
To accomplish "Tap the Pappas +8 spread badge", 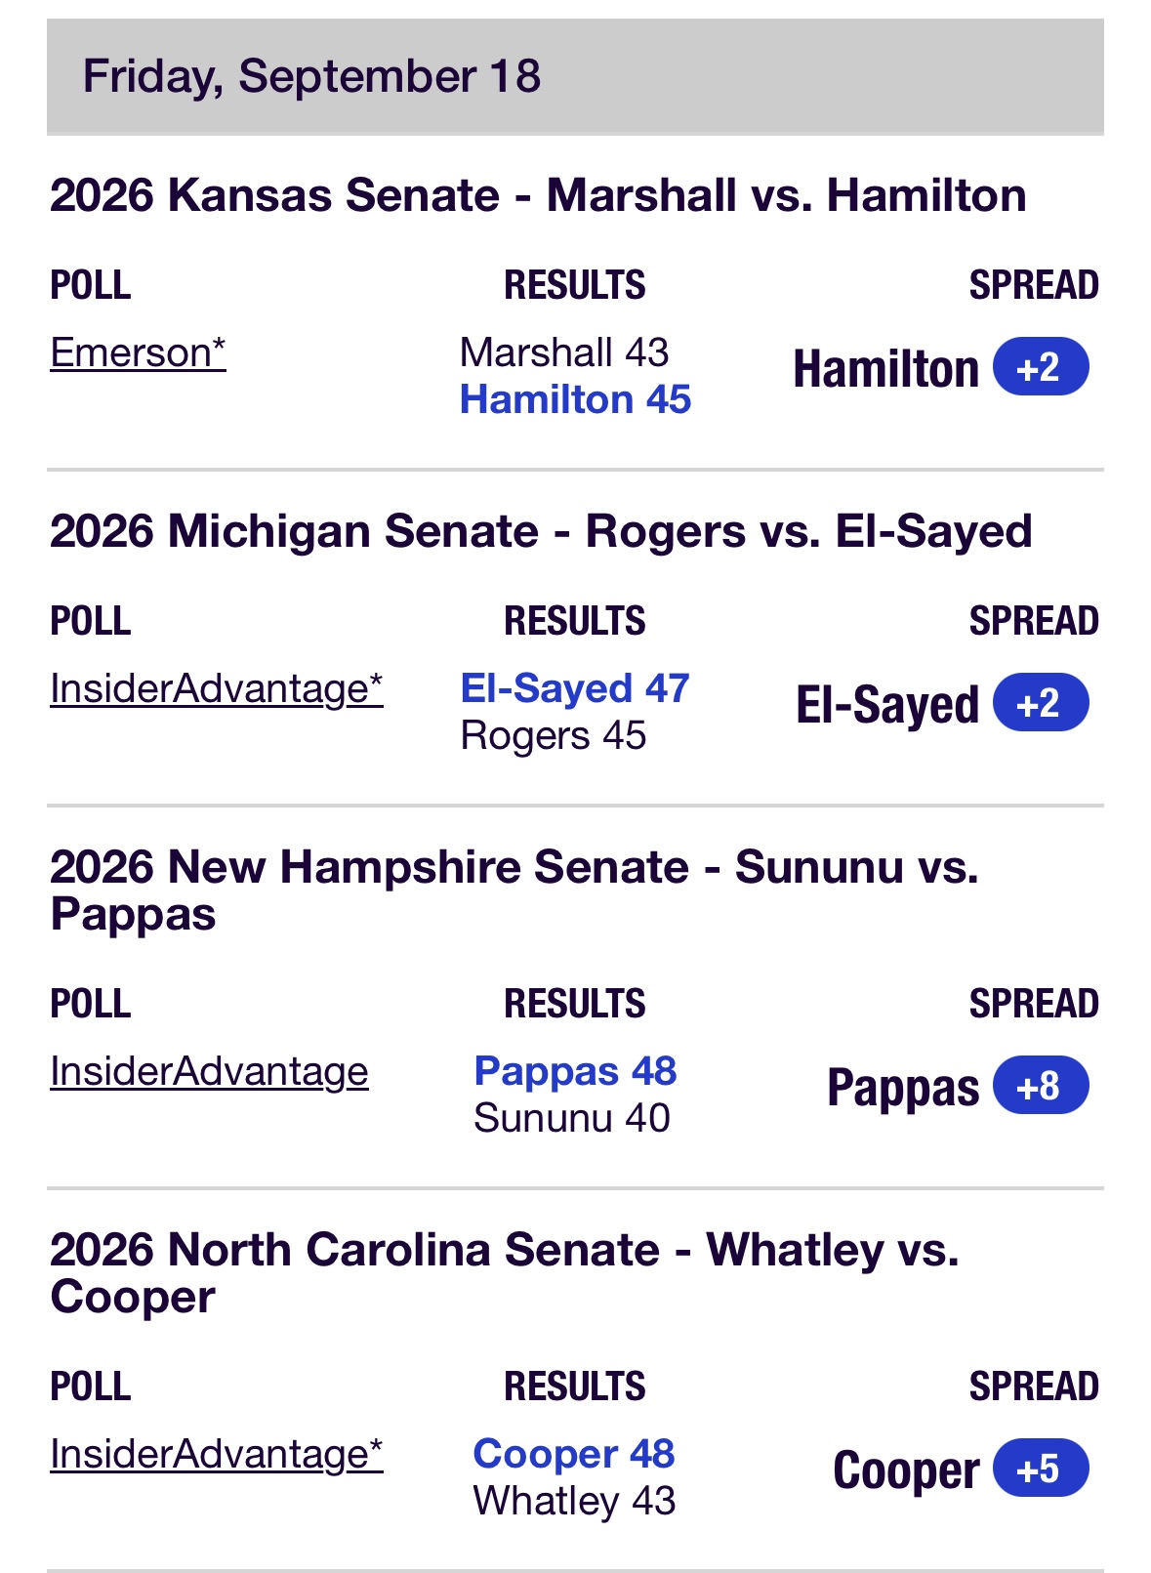I will 1041,1086.
